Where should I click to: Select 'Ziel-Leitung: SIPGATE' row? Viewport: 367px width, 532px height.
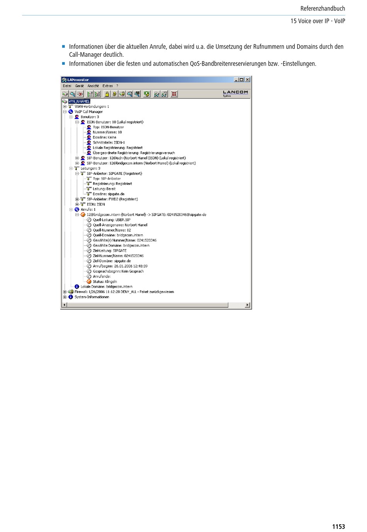110,251
